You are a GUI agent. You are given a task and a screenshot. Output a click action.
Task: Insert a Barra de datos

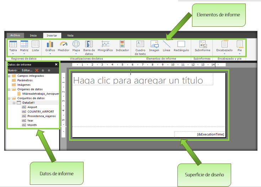89,48
